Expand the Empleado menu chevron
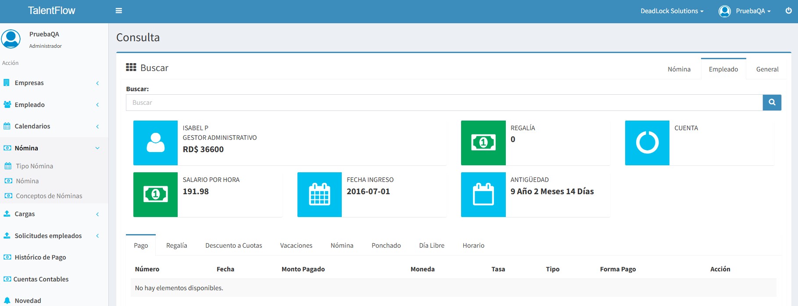 [x=97, y=104]
